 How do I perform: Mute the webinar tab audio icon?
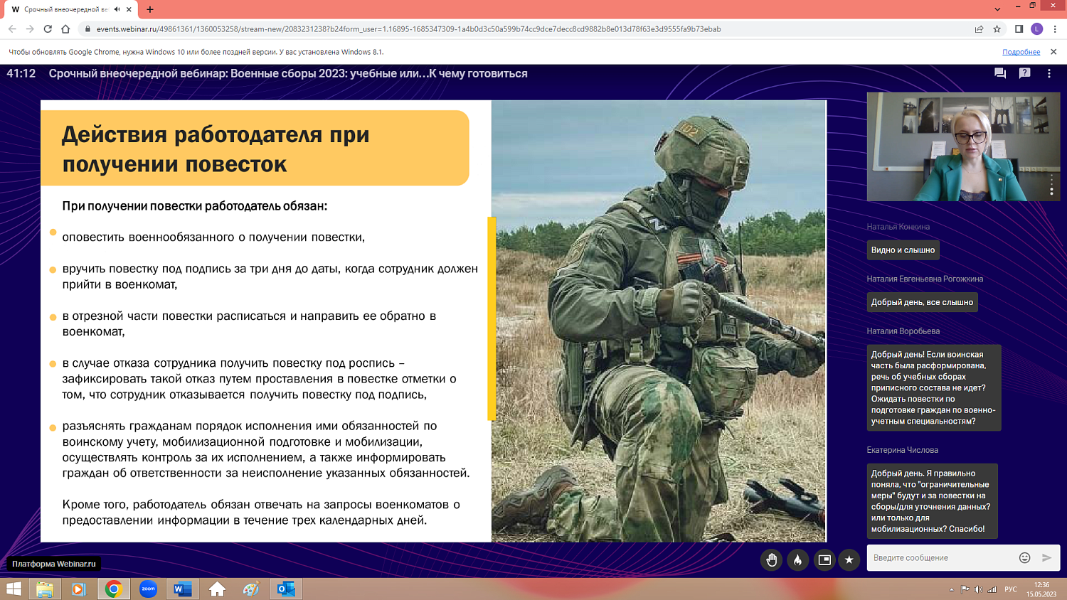[117, 9]
